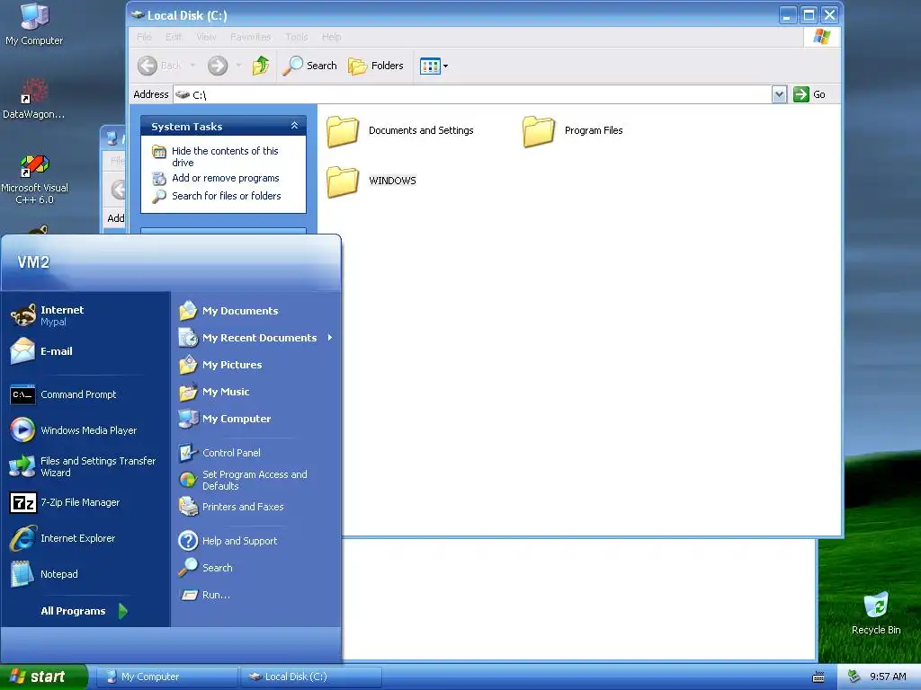Open the Views dropdown button
Image resolution: width=921 pixels, height=690 pixels.
434,66
